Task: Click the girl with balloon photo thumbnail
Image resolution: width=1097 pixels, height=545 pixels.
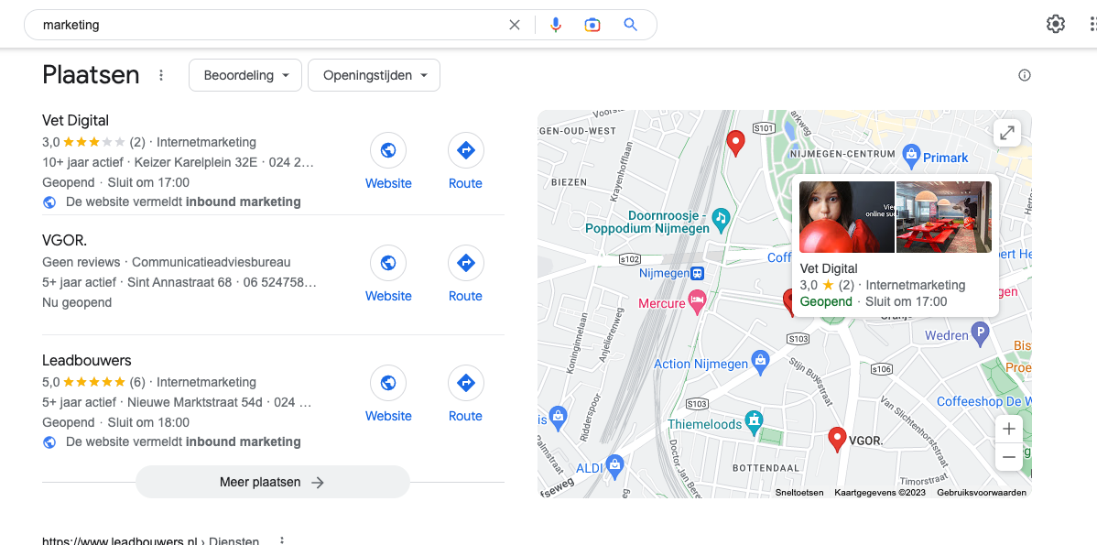Action: pyautogui.click(x=846, y=217)
